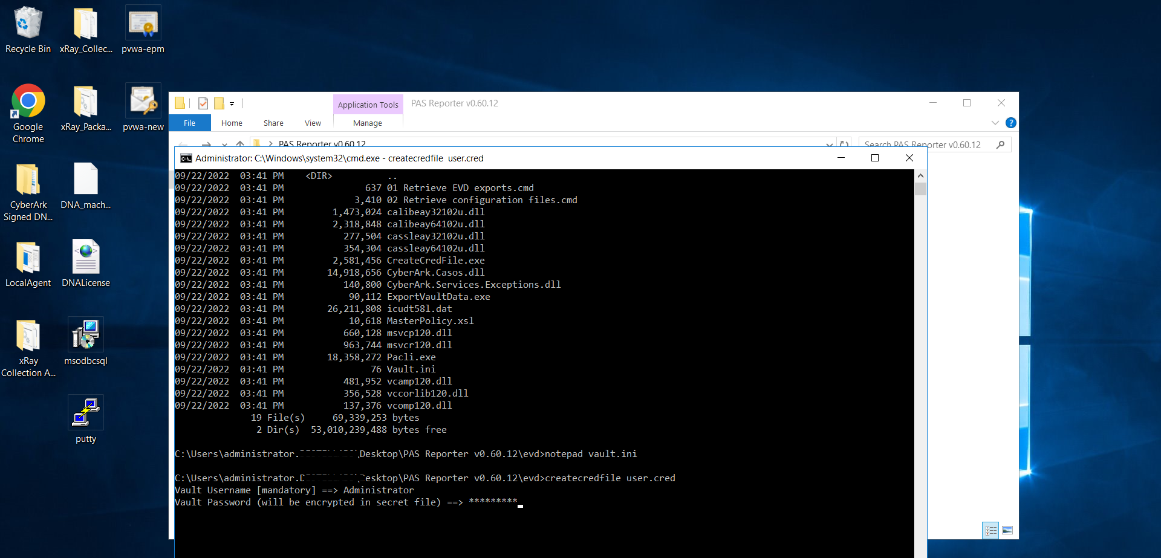1161x558 pixels.
Task: Open the Manage ribbon tab
Action: point(368,123)
